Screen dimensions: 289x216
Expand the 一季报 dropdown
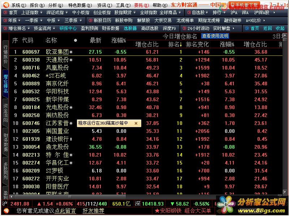pyautogui.click(x=41, y=20)
